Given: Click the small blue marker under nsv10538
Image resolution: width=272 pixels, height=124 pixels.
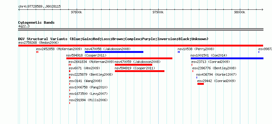Looking at the screenshot, I should [x=179, y=52].
